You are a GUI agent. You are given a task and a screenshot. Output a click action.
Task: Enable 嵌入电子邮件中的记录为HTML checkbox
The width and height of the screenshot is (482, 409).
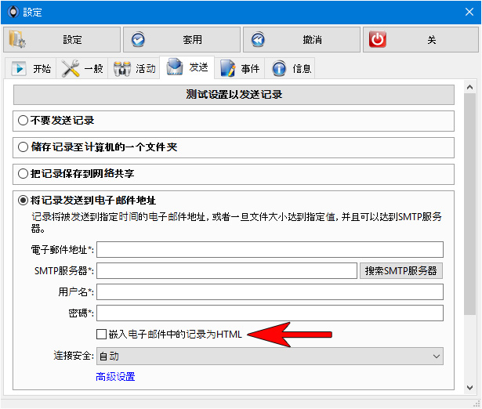(101, 334)
